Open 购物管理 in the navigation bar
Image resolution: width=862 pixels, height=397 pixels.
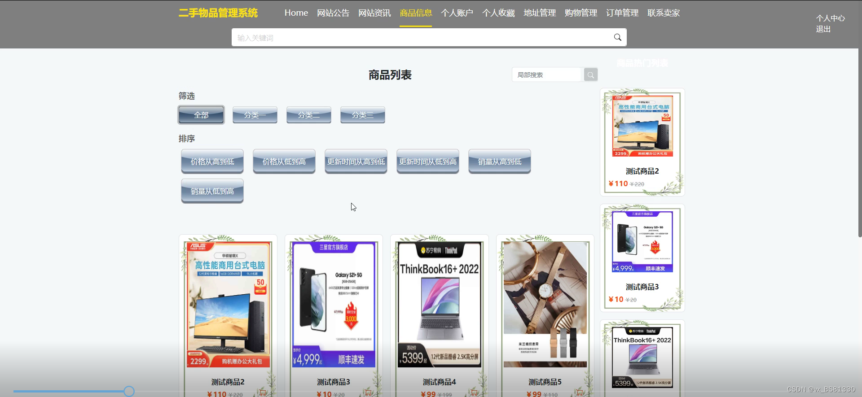pos(581,13)
